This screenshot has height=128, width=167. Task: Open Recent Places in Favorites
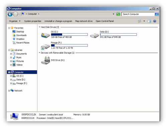tap(23, 43)
